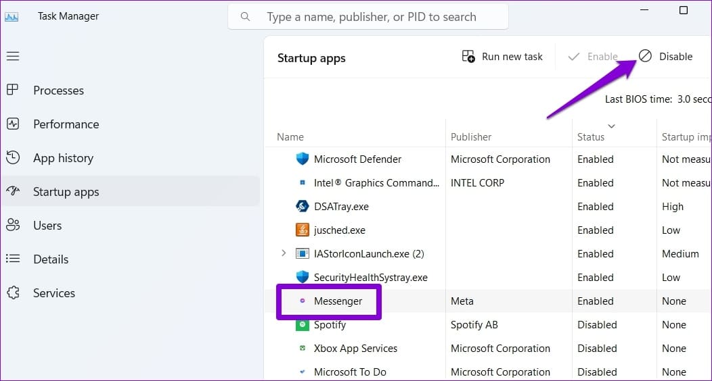Focus the name, publisher, or PID search box
The height and width of the screenshot is (381, 712).
click(368, 17)
